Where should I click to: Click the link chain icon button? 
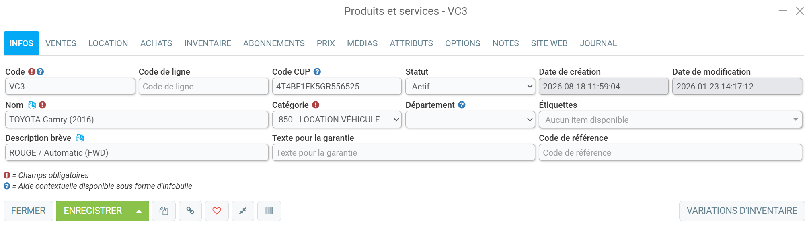[x=190, y=211]
